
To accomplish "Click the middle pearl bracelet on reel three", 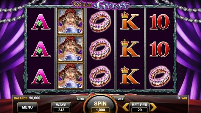I will click(100, 49).
